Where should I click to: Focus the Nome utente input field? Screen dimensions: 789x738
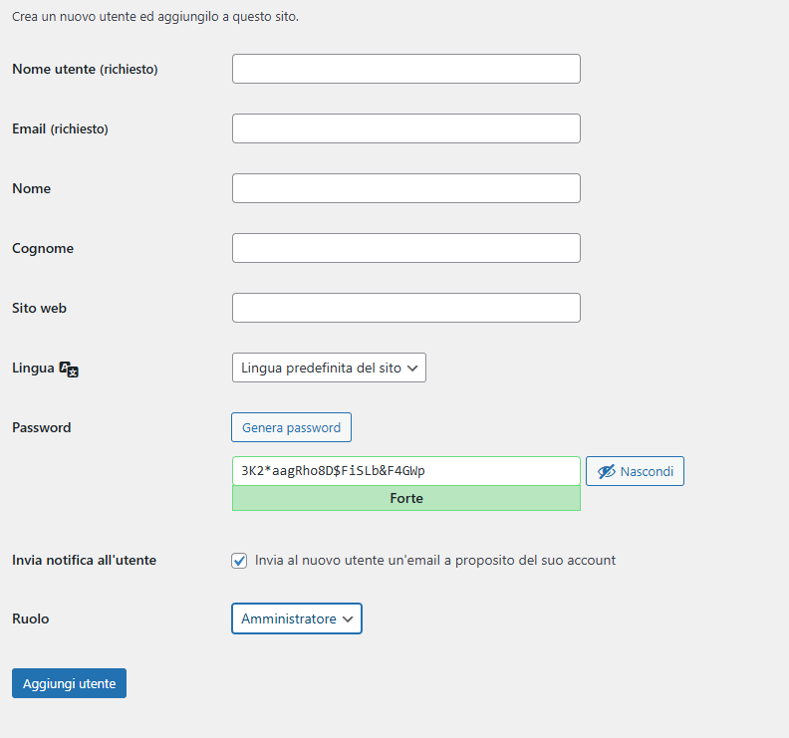click(405, 69)
